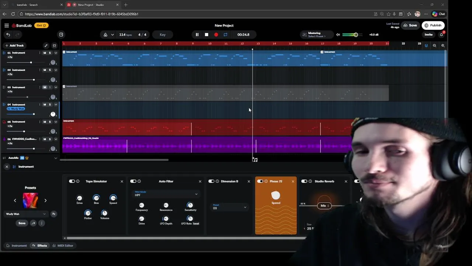Bypass the Auto Filter effect switch

tap(133, 181)
